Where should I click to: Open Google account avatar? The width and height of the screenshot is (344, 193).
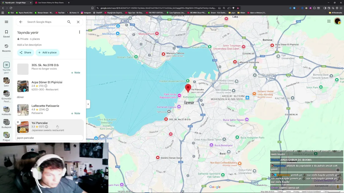click(338, 21)
